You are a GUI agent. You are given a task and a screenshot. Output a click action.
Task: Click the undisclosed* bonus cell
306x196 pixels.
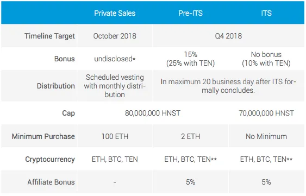tap(115, 59)
